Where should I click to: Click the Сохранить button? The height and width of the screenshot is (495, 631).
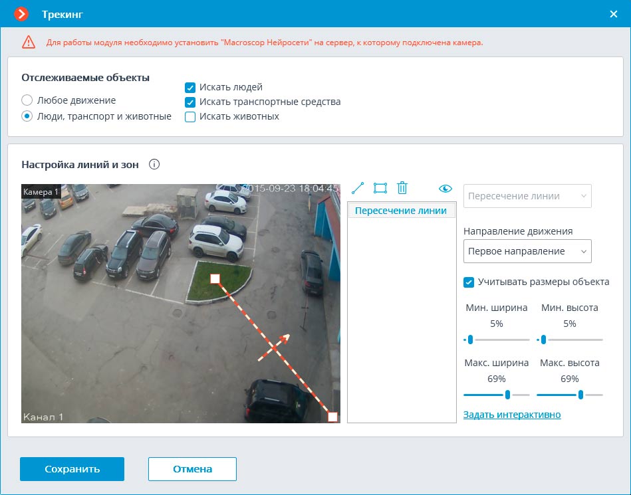72,469
